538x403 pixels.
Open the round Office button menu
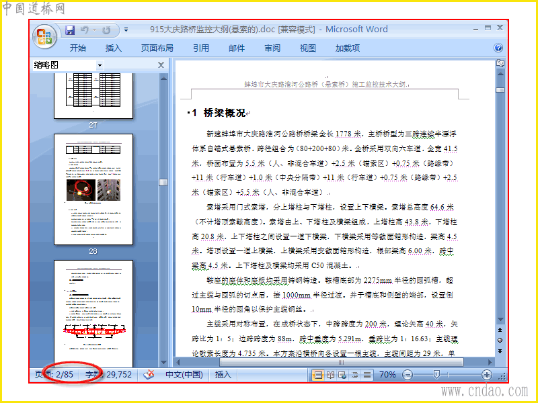(x=44, y=36)
